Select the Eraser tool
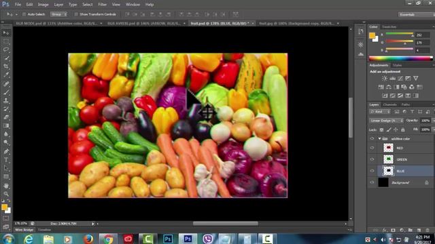Screen dimensions: 435x244 (6, 117)
